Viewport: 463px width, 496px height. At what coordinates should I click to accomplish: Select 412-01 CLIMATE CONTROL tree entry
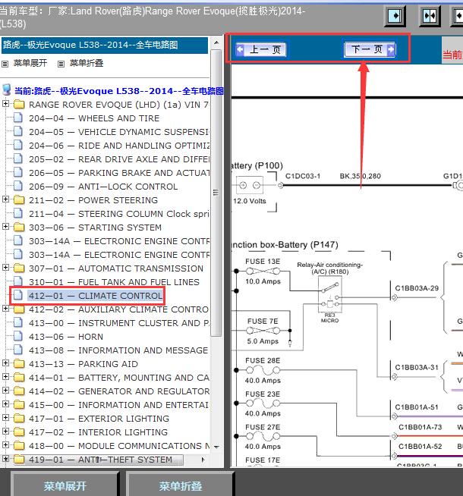tap(96, 296)
